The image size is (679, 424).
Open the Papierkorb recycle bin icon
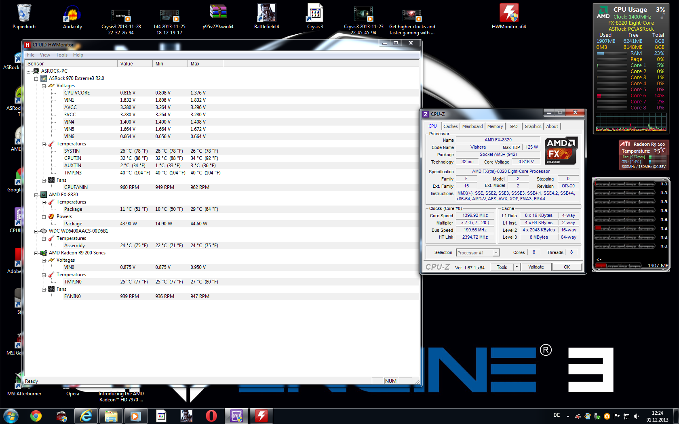coord(24,17)
